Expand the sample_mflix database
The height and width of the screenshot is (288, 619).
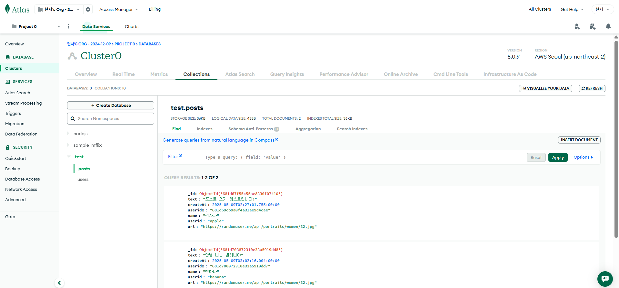68,145
